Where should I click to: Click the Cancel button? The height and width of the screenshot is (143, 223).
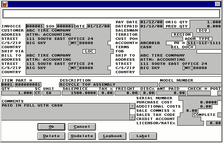[x=82, y=127]
